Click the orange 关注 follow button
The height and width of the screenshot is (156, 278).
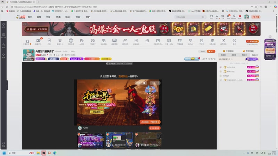(x=211, y=51)
